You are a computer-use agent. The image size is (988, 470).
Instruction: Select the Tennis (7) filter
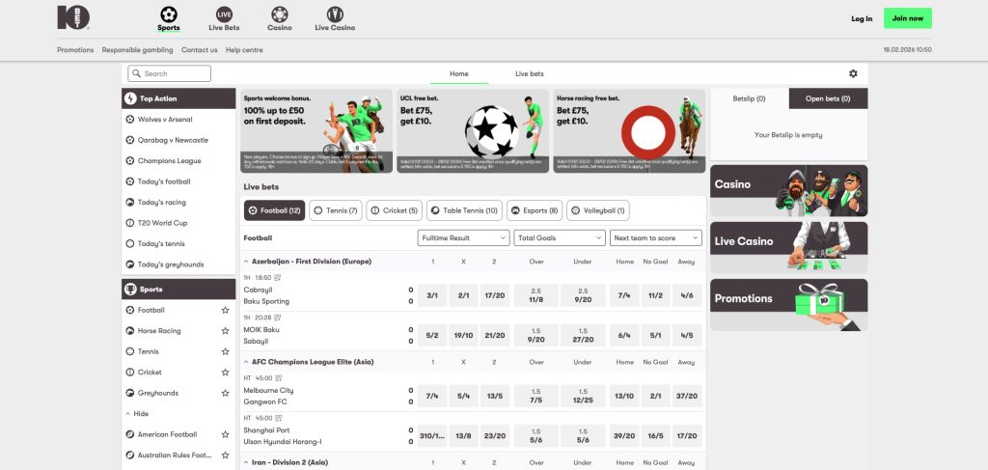(336, 210)
